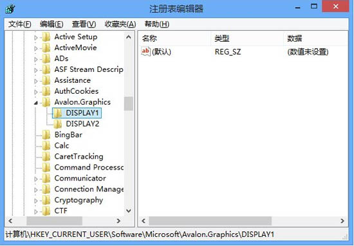Select the Calc key label
354x246 pixels.
click(x=62, y=146)
